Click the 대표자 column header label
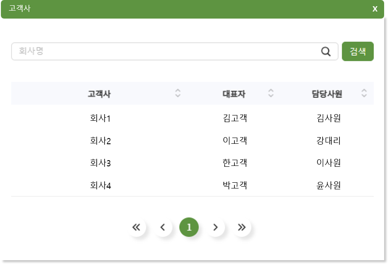This screenshot has height=265, width=389. pyautogui.click(x=234, y=94)
